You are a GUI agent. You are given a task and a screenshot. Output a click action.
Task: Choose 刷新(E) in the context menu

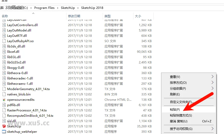coord(175,94)
